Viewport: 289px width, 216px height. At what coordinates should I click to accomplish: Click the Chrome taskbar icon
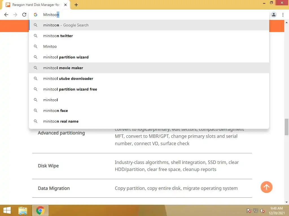click(40, 210)
